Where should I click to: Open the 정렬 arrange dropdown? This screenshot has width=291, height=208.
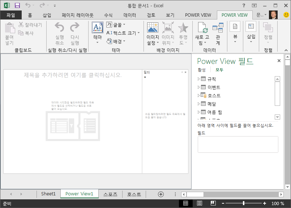point(268,33)
